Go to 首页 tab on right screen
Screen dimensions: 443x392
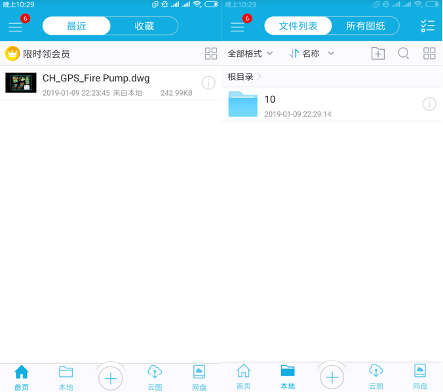point(243,377)
